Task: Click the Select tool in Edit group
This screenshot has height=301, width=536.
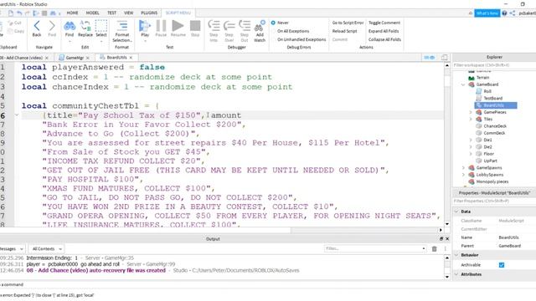Action: pos(101,28)
